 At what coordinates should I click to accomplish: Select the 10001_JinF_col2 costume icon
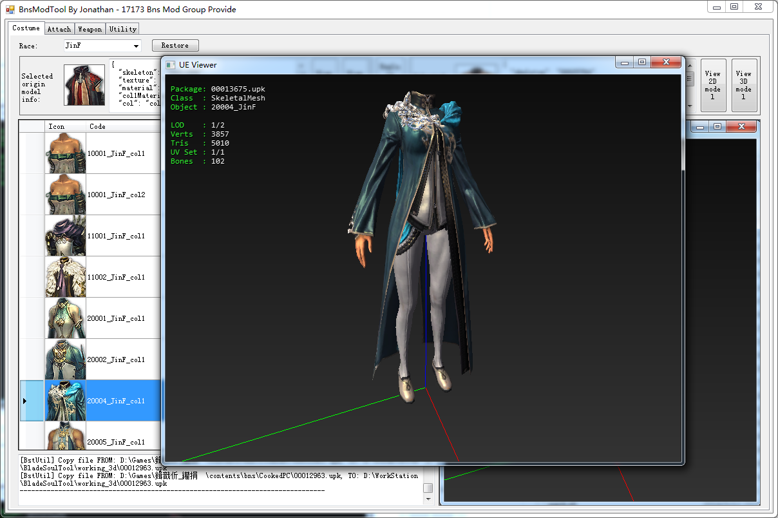tap(66, 195)
